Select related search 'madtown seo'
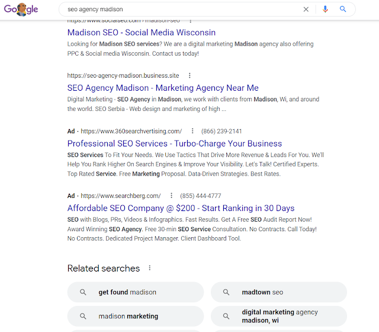 pos(279,292)
